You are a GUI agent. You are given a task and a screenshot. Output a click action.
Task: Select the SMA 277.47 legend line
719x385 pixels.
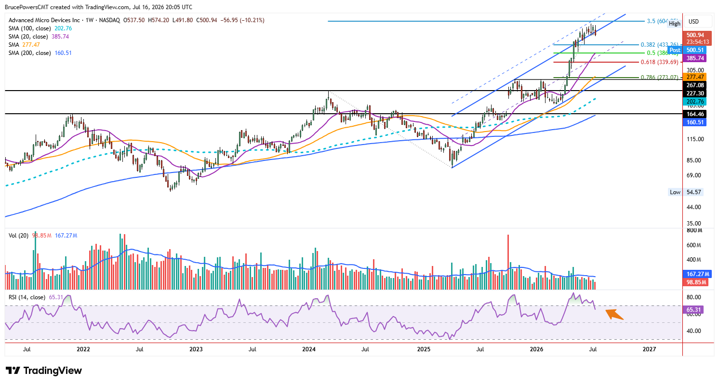point(25,45)
